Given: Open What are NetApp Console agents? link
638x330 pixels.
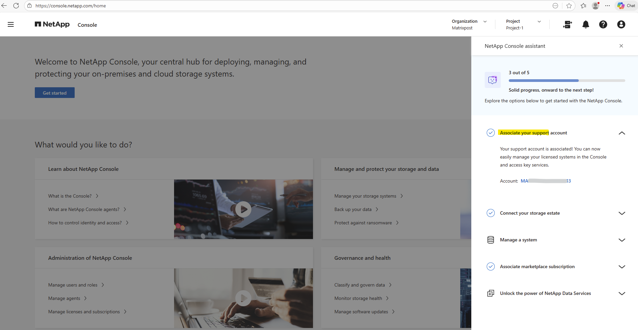Looking at the screenshot, I should [87, 209].
